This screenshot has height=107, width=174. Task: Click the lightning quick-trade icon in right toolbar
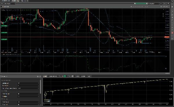pyautogui.click(x=172, y=7)
